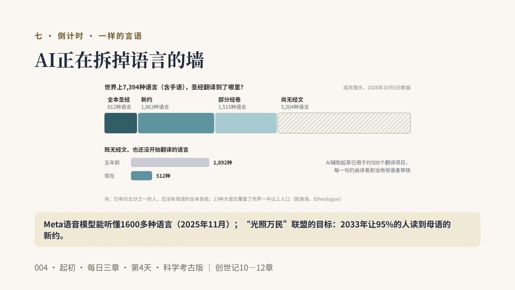
Task: Click the callout text beginning "Meta语音模型能听懂1600多种语言"
Action: [247, 230]
